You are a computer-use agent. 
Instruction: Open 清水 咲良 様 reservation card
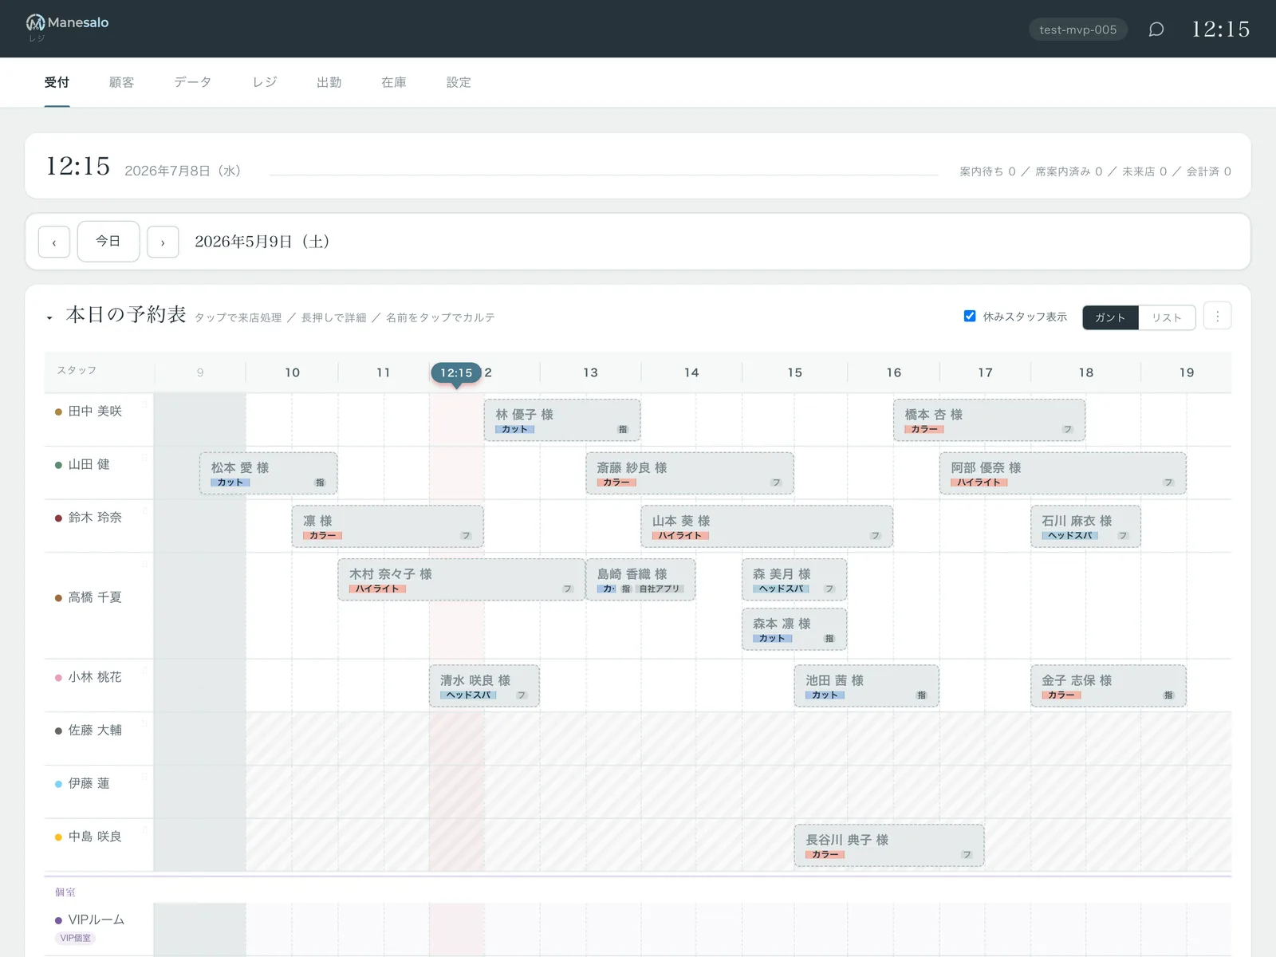[484, 686]
